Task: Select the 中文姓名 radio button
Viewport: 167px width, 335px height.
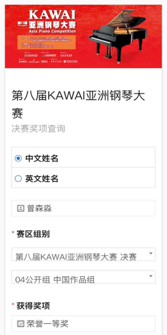Action: pyautogui.click(x=18, y=159)
